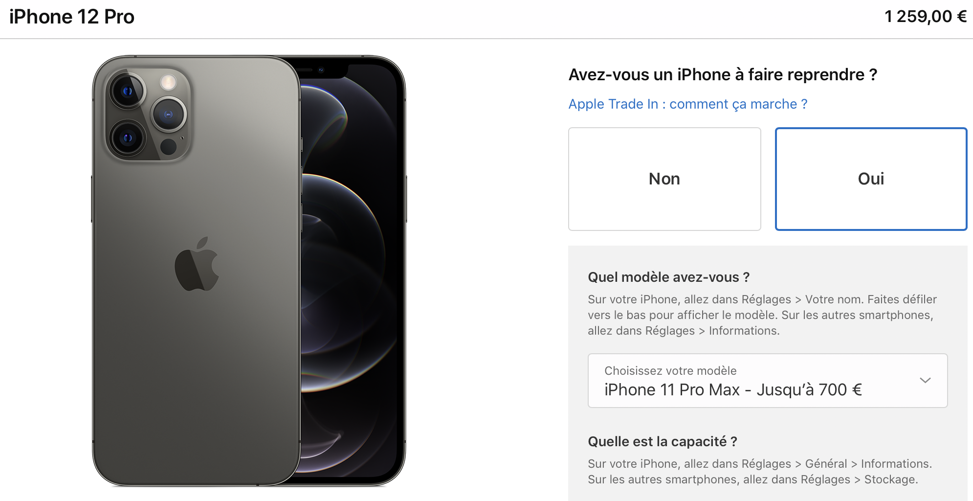Viewport: 973px width, 501px height.
Task: Click "iPhone 11 Pro Max - Jusqu'à 700 €" value
Action: pyautogui.click(x=733, y=390)
